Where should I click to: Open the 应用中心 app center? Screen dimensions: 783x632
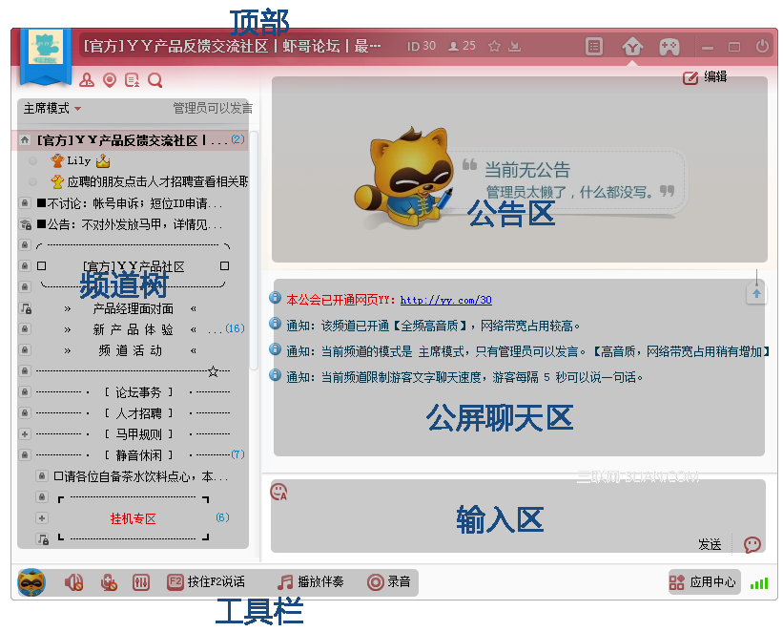tap(703, 582)
